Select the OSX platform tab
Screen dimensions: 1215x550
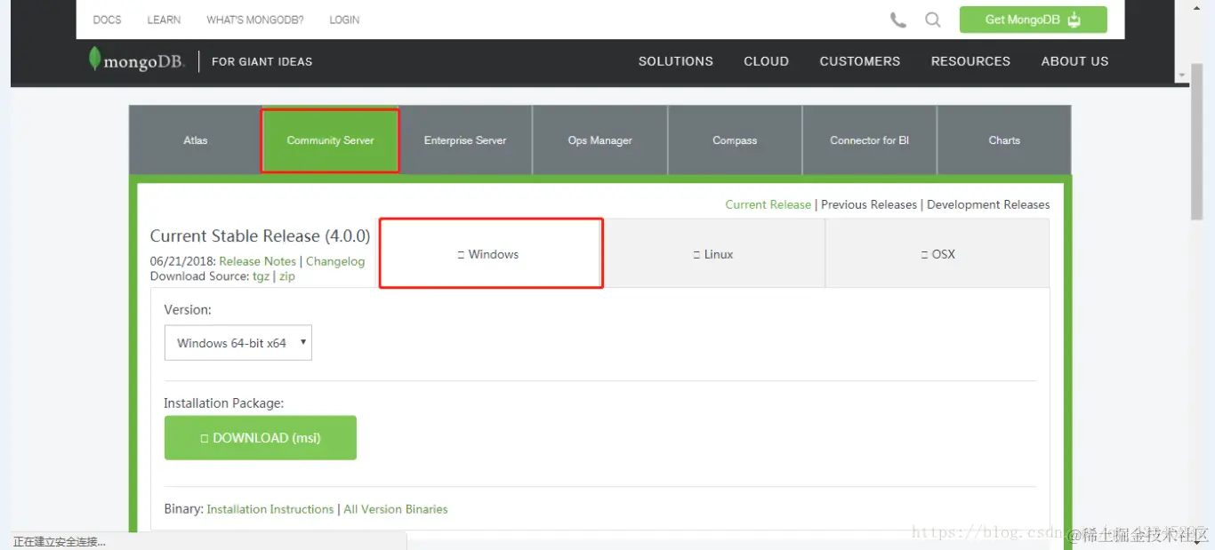pyautogui.click(x=937, y=254)
